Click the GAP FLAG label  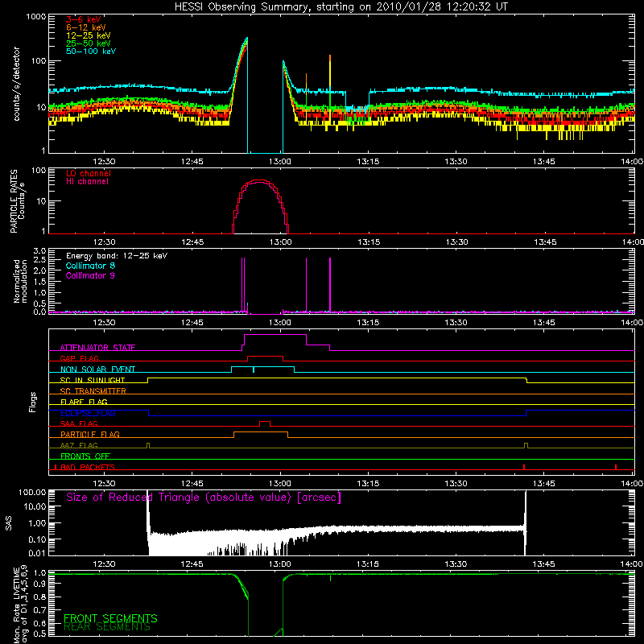coord(79,358)
